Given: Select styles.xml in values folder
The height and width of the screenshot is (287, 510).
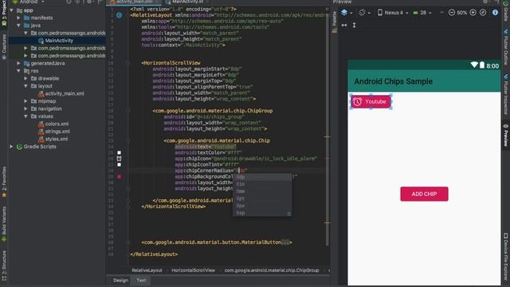Looking at the screenshot, I should [x=57, y=139].
